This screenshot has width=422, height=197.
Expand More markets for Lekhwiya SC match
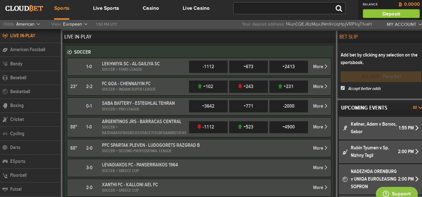point(320,67)
